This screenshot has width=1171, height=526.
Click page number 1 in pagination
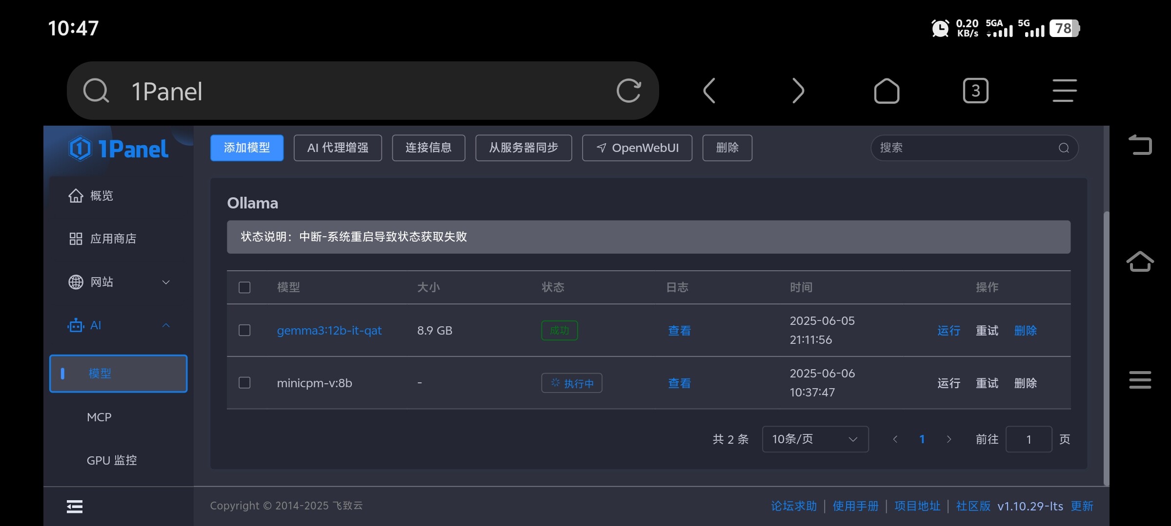tap(922, 439)
